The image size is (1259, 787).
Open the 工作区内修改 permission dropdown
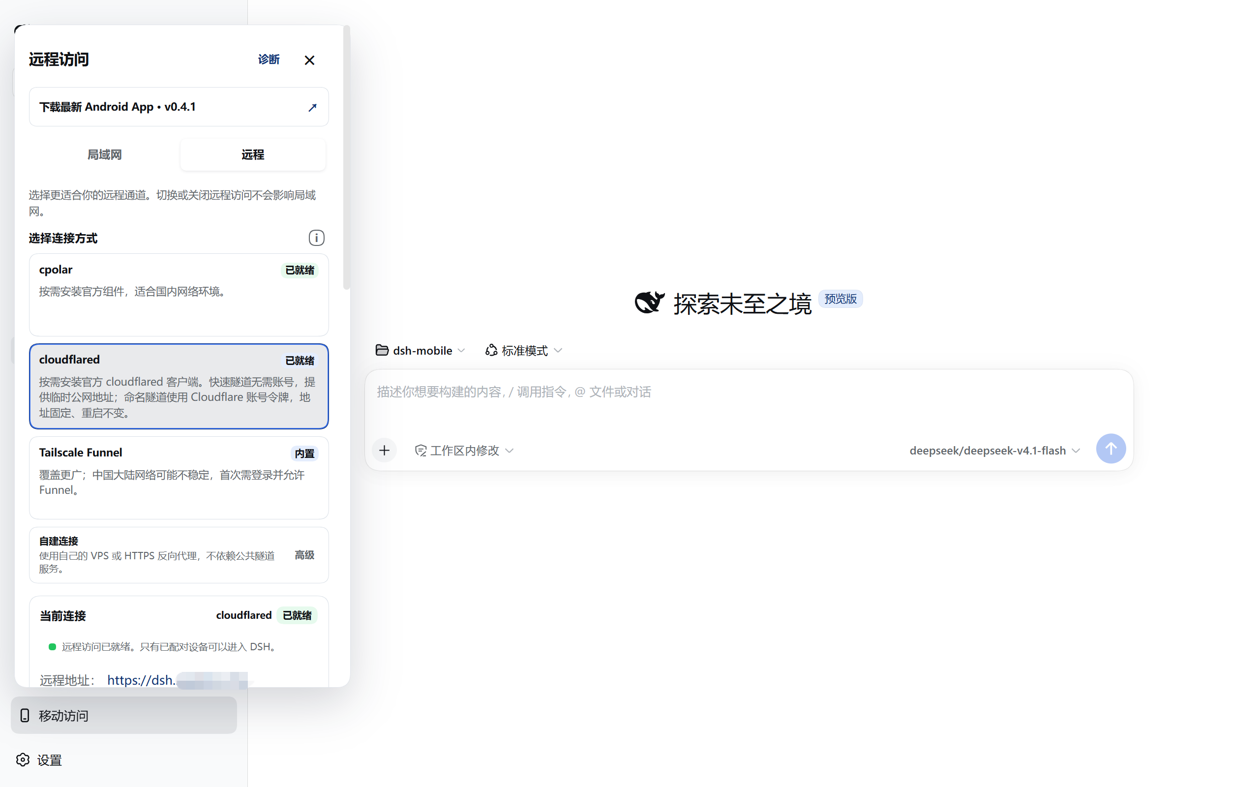pos(464,450)
